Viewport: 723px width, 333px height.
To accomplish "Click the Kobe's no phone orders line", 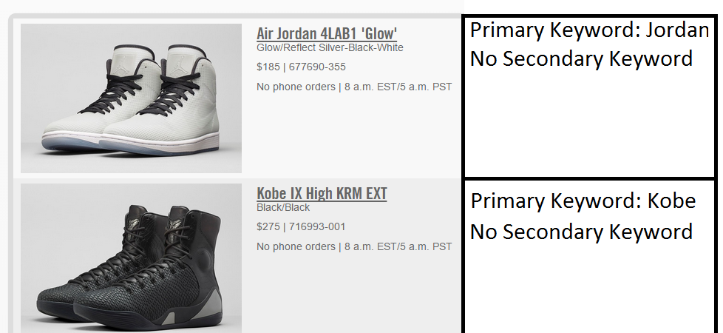I will 353,246.
